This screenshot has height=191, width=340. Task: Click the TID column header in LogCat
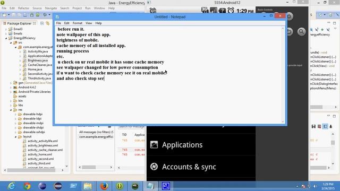[x=124, y=135]
